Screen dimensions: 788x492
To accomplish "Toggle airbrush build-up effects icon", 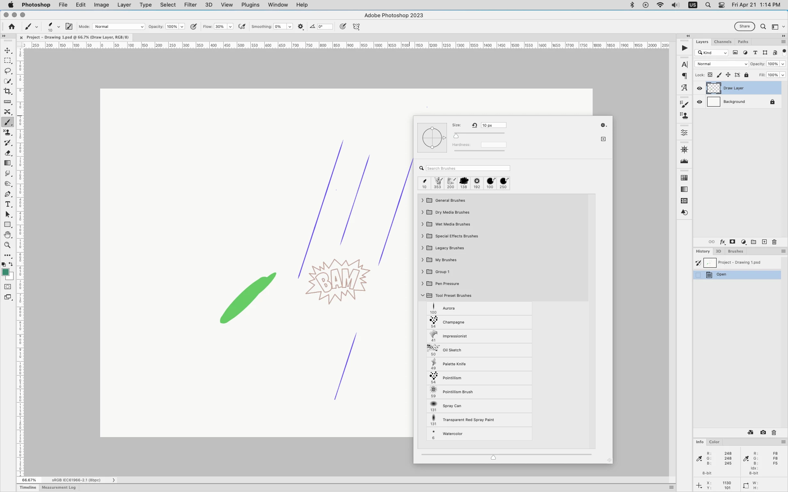I will pyautogui.click(x=242, y=27).
